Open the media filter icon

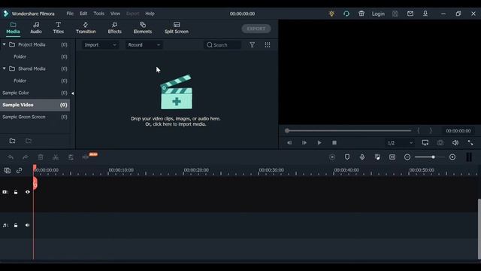click(x=253, y=45)
